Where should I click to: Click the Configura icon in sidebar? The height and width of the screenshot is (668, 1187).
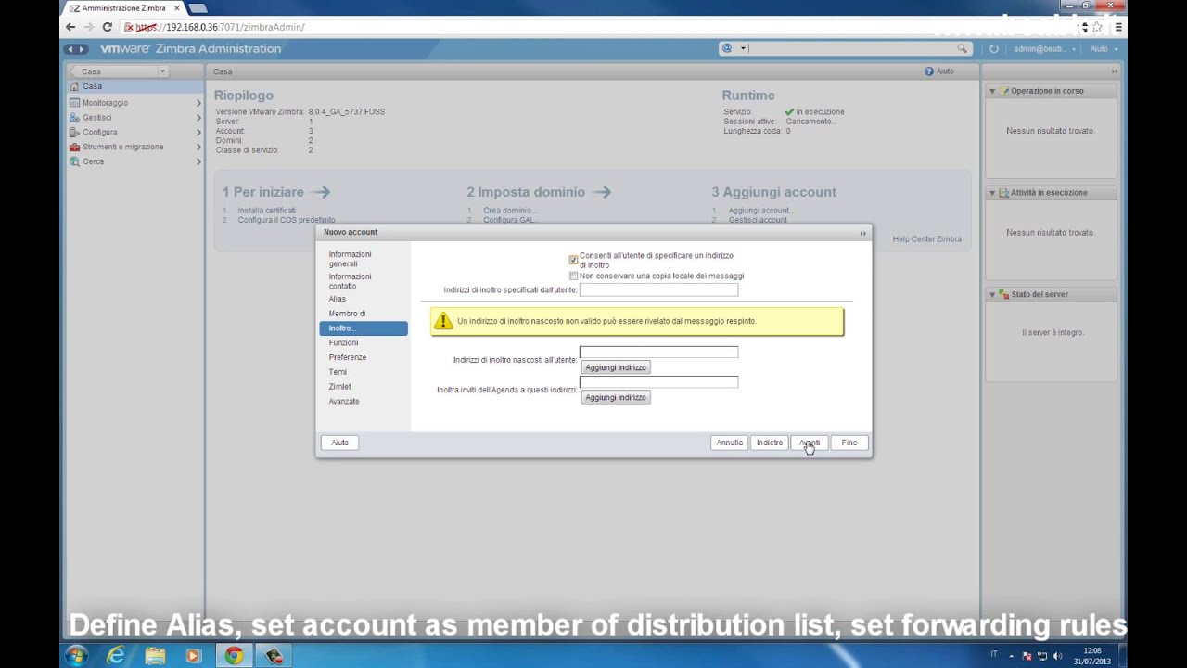point(75,132)
